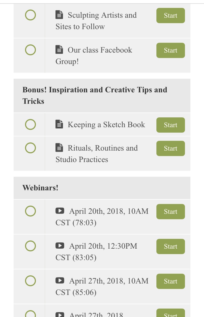Click video icon for April 20th 12:30PM webinar
Image resolution: width=204 pixels, height=317 pixels.
click(60, 246)
